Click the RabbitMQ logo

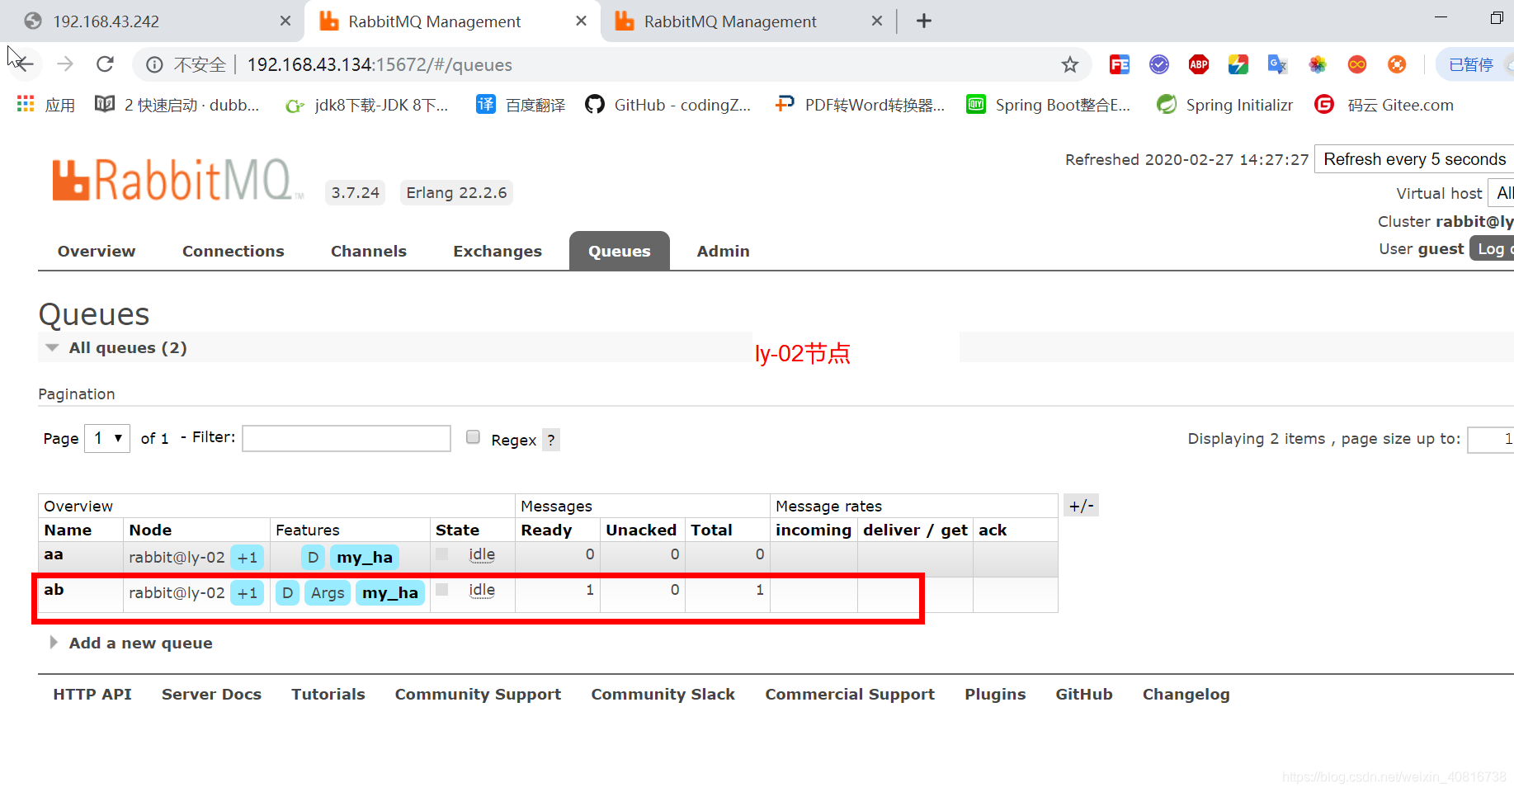coord(176,180)
